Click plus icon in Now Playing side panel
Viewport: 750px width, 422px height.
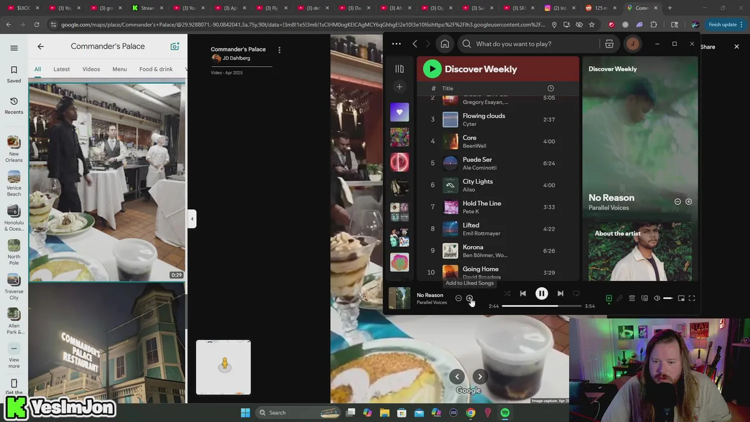[x=688, y=202]
